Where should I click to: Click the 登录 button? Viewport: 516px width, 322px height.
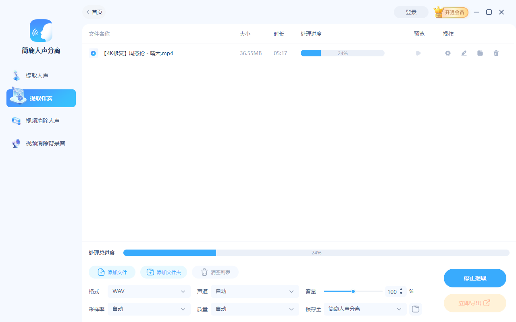pyautogui.click(x=411, y=12)
